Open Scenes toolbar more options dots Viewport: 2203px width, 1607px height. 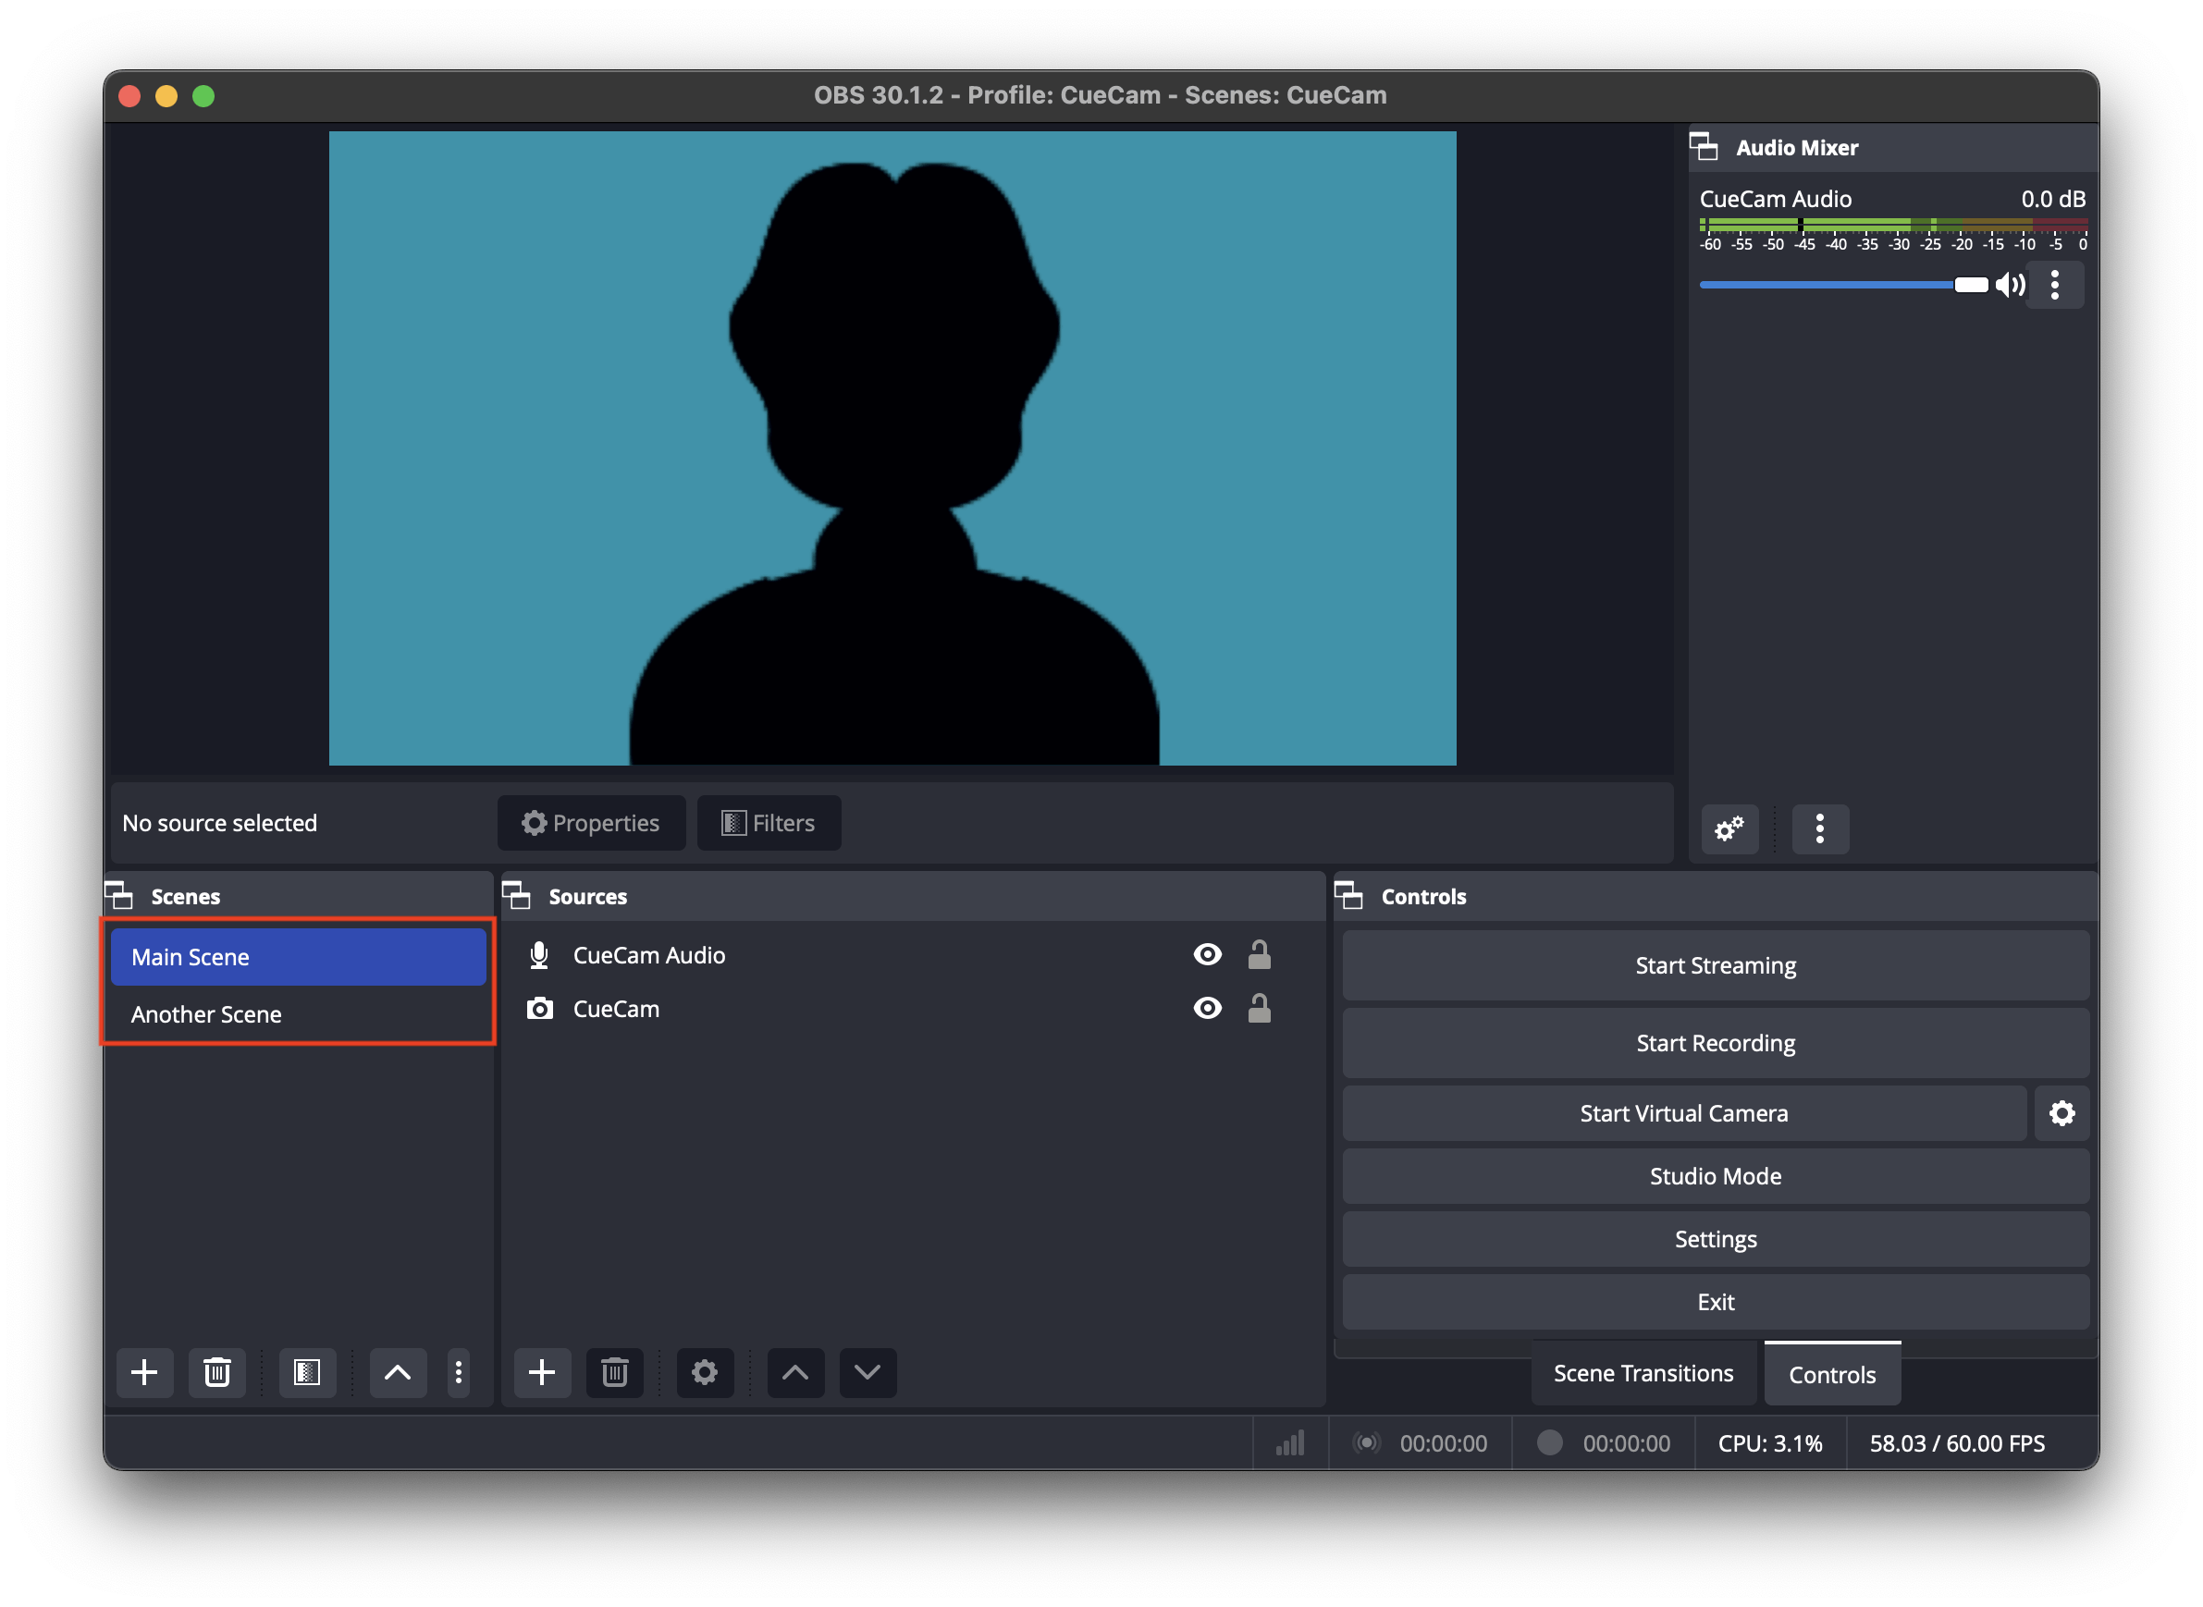pos(459,1372)
